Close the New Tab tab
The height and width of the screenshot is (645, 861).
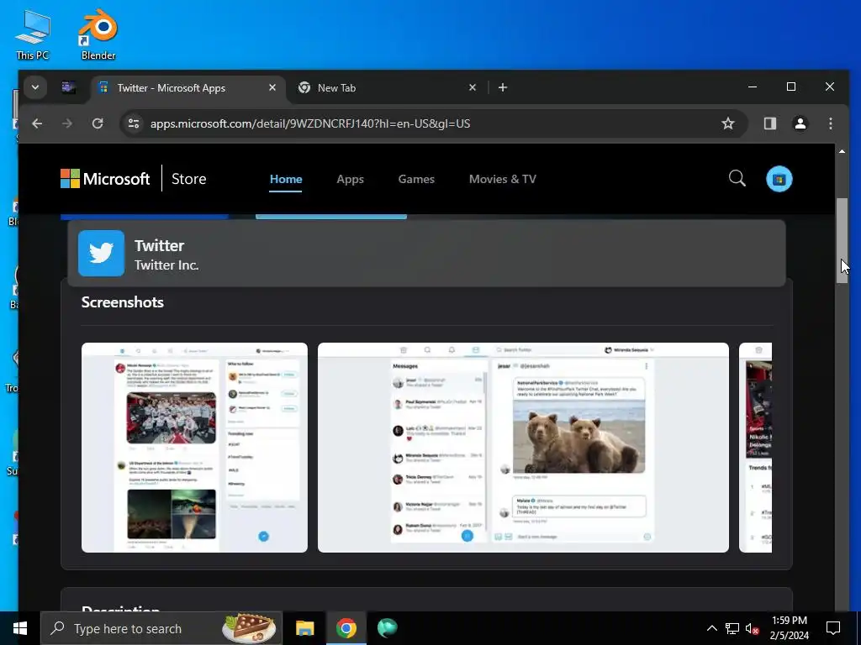(x=473, y=87)
